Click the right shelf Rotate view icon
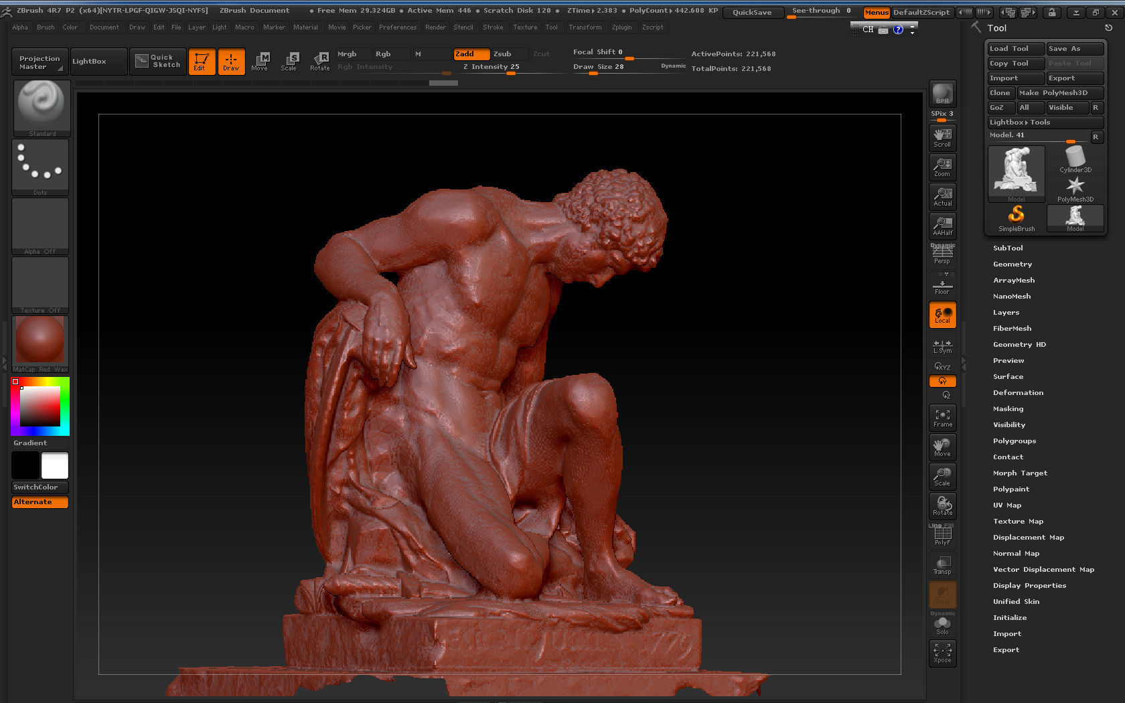The width and height of the screenshot is (1125, 703). 942,506
